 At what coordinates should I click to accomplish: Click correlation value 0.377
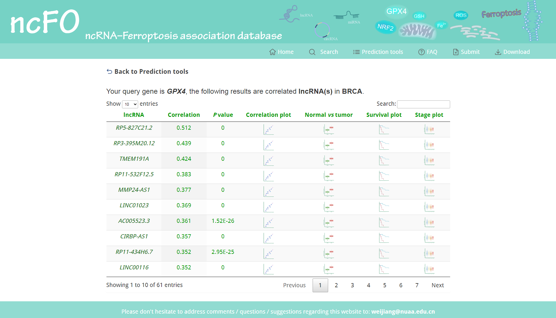click(184, 190)
